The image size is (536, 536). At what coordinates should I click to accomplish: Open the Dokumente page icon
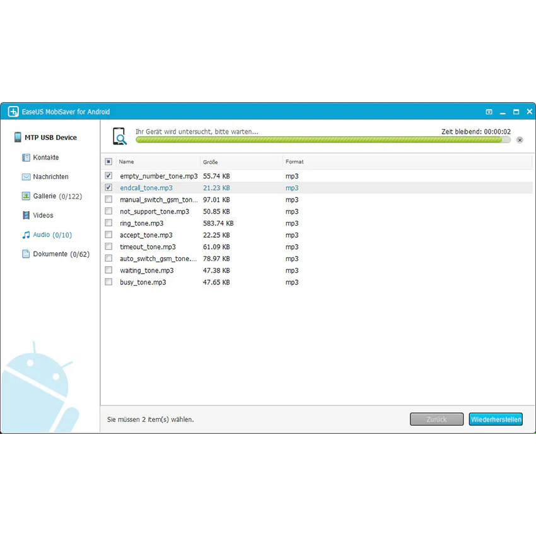(26, 254)
